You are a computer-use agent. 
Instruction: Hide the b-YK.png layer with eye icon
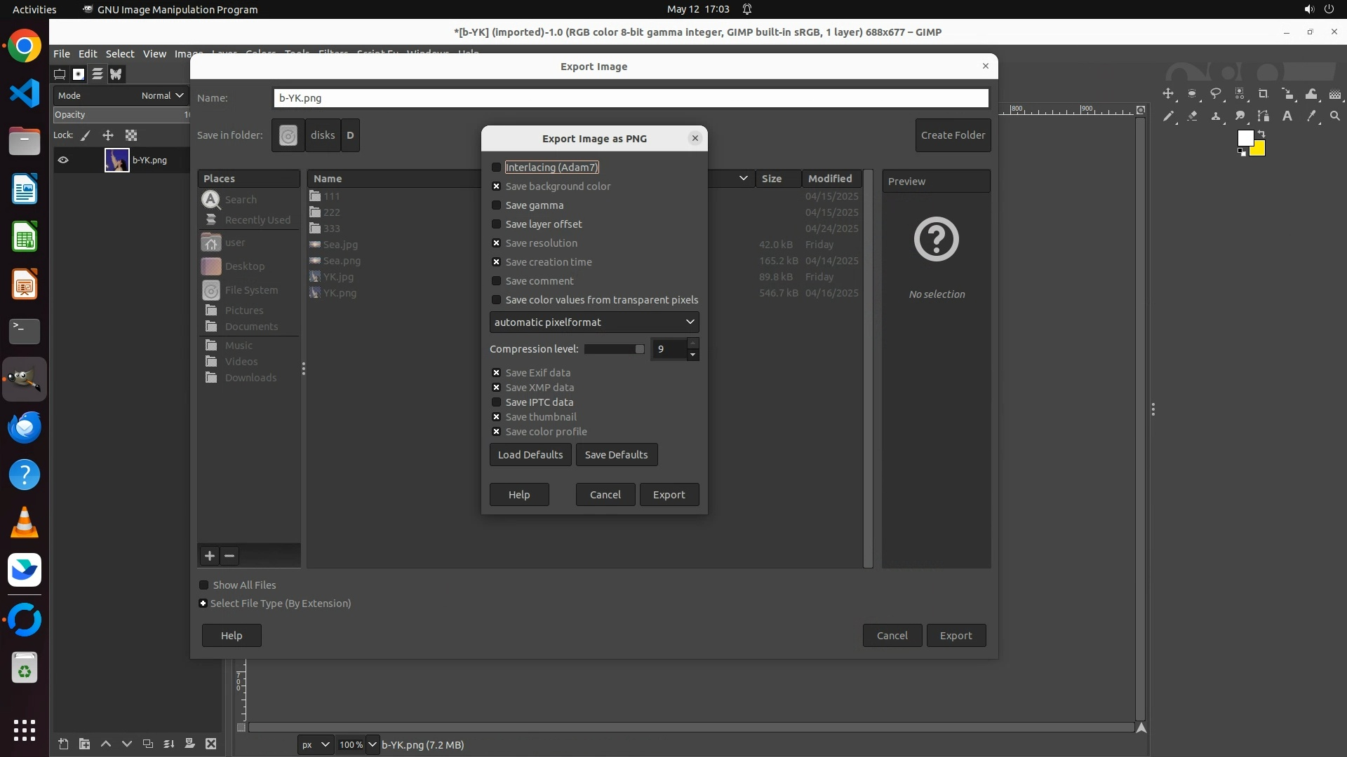pyautogui.click(x=63, y=160)
